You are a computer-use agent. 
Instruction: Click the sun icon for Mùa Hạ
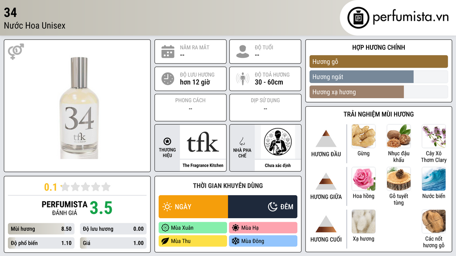point(236,228)
